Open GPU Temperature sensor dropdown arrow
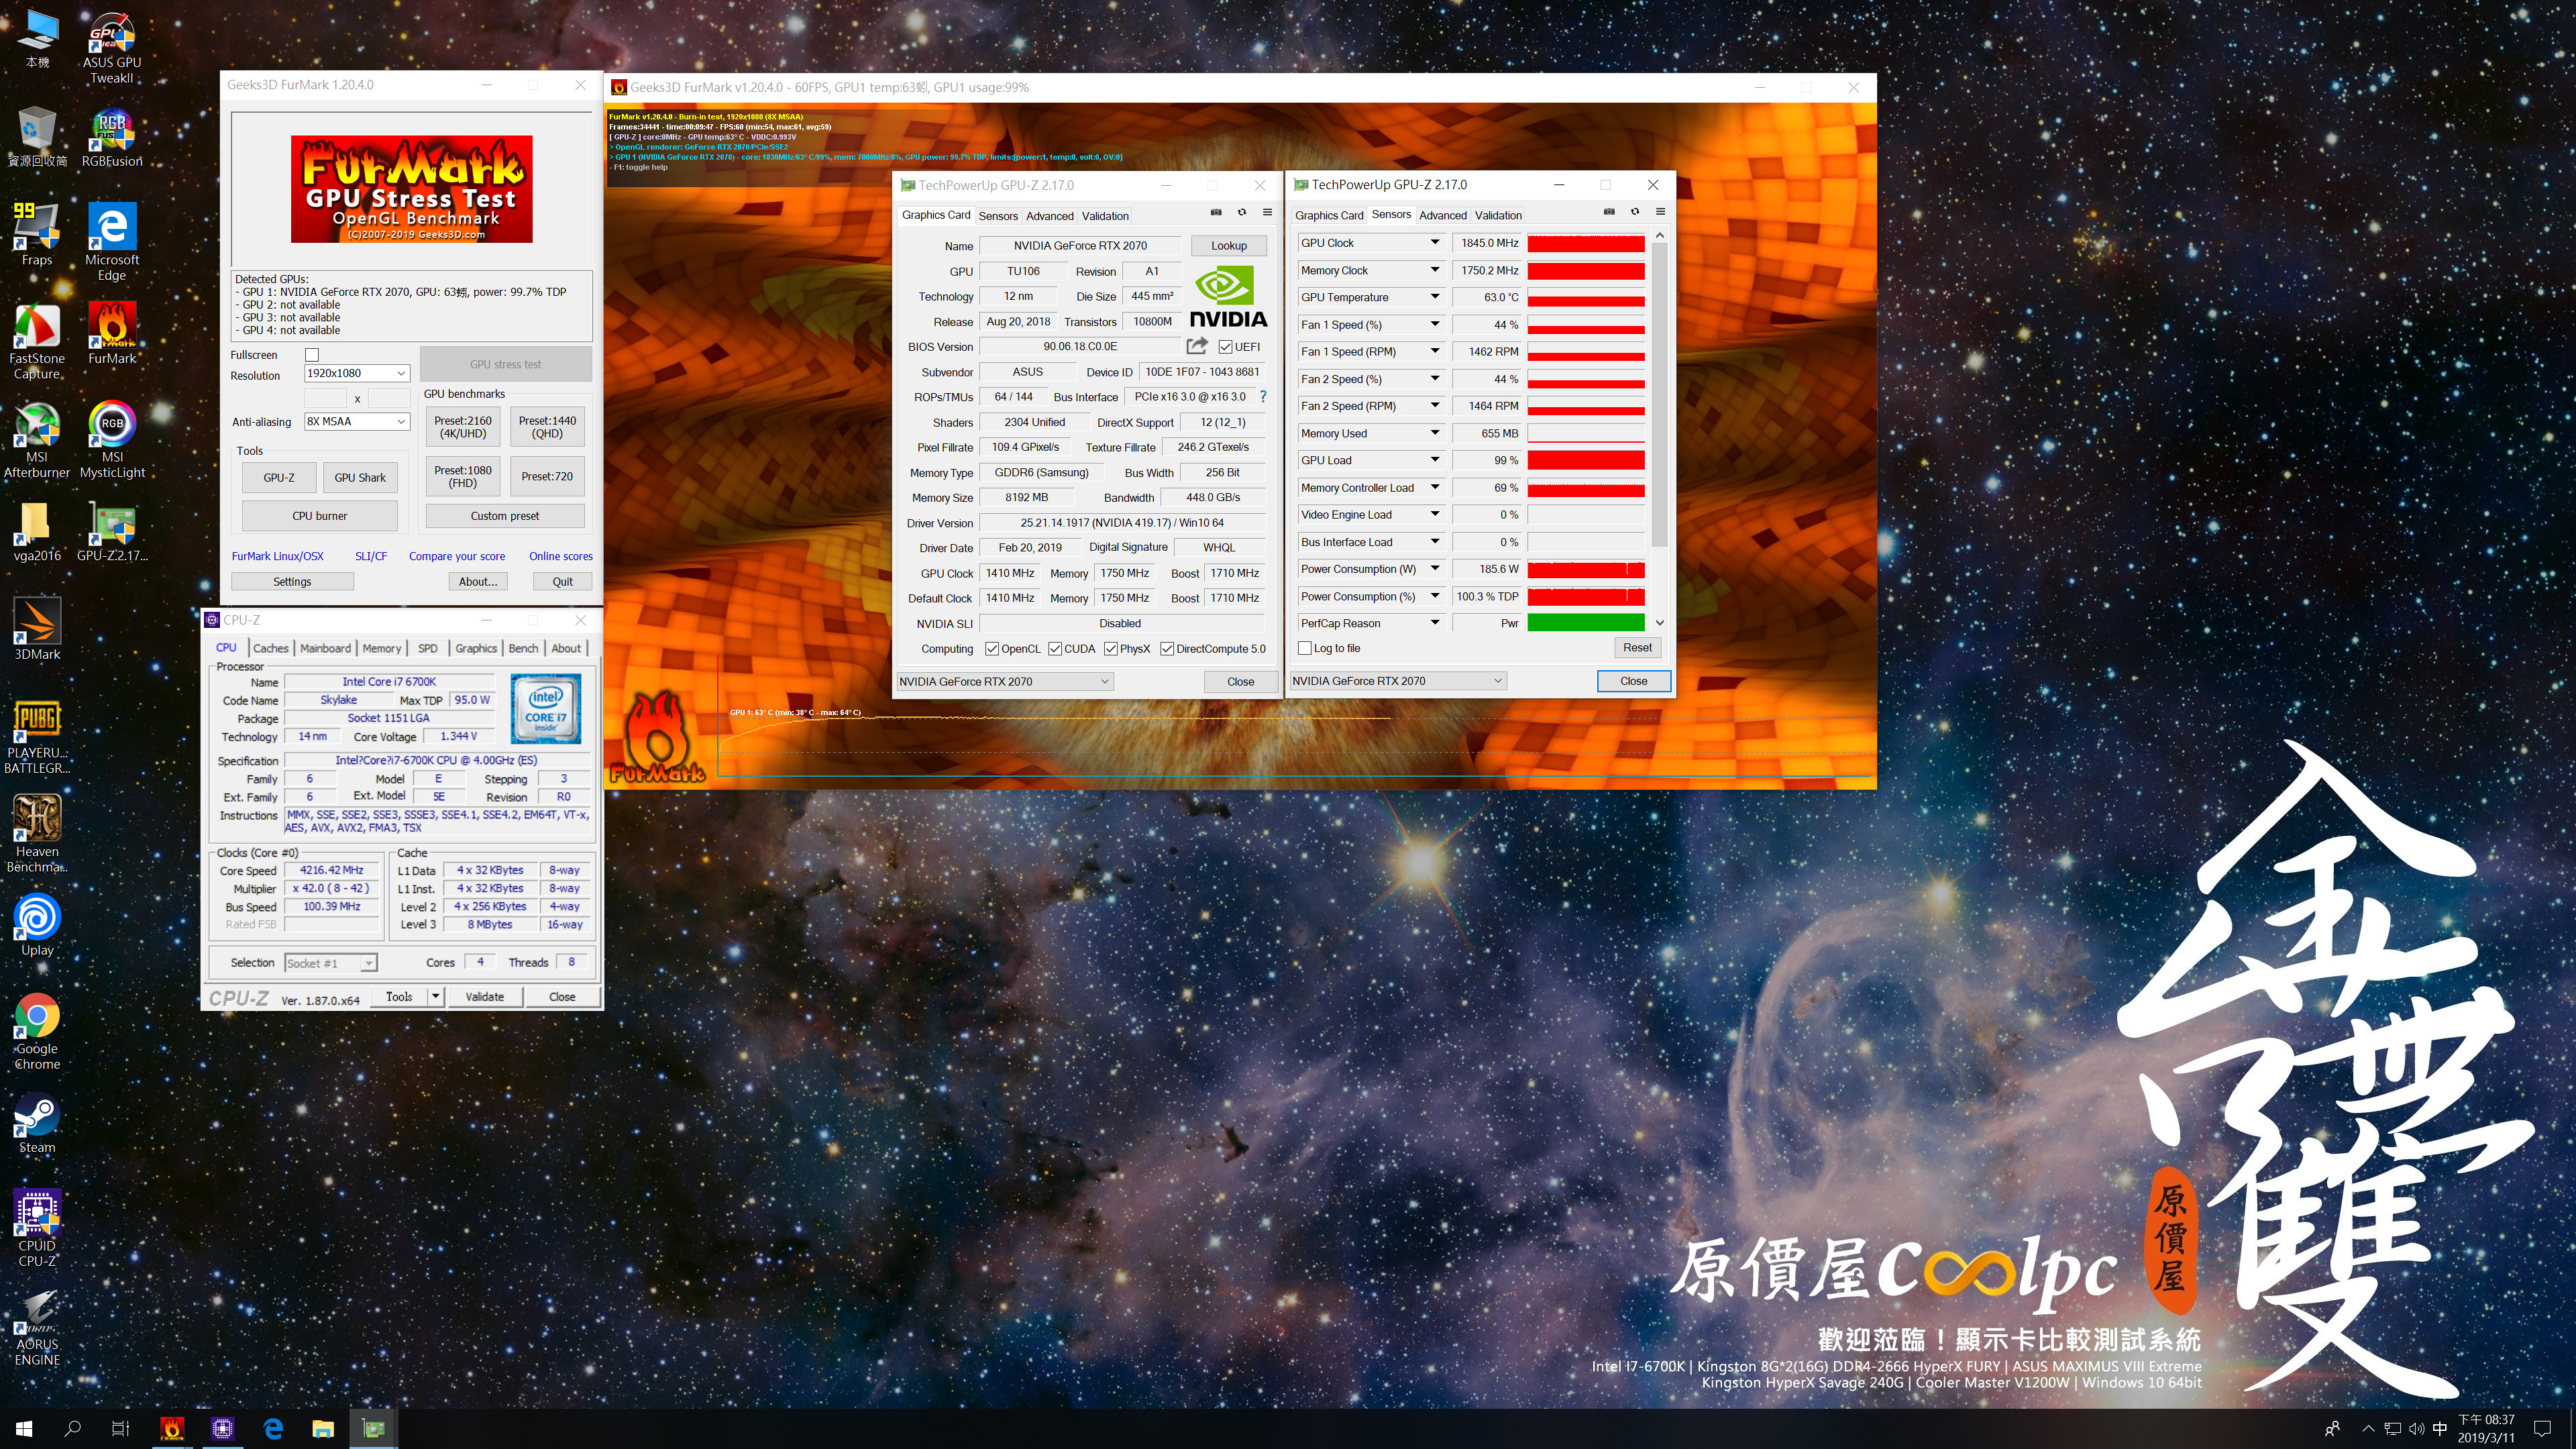Screen dimensions: 2576x1449 tap(1435, 297)
